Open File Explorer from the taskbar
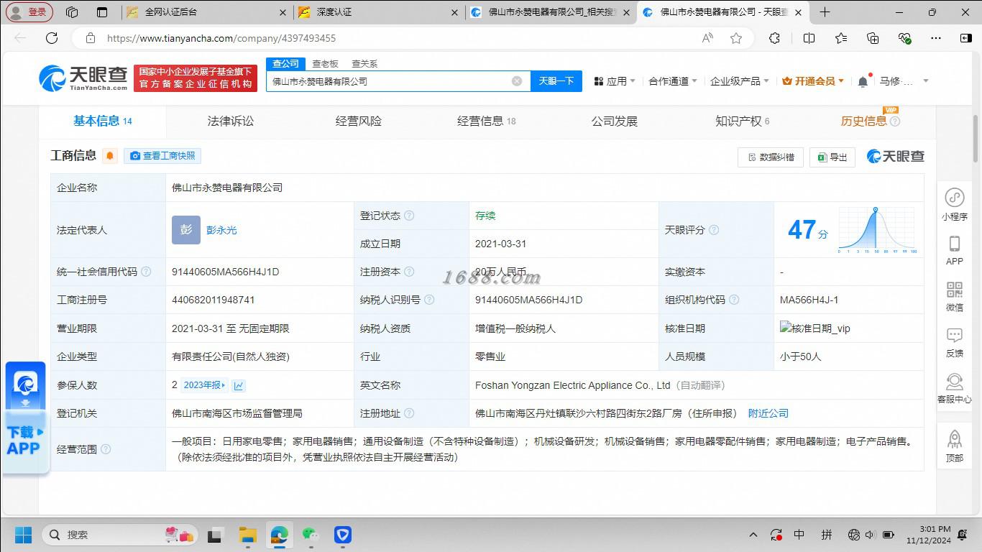982x552 pixels. (x=247, y=535)
